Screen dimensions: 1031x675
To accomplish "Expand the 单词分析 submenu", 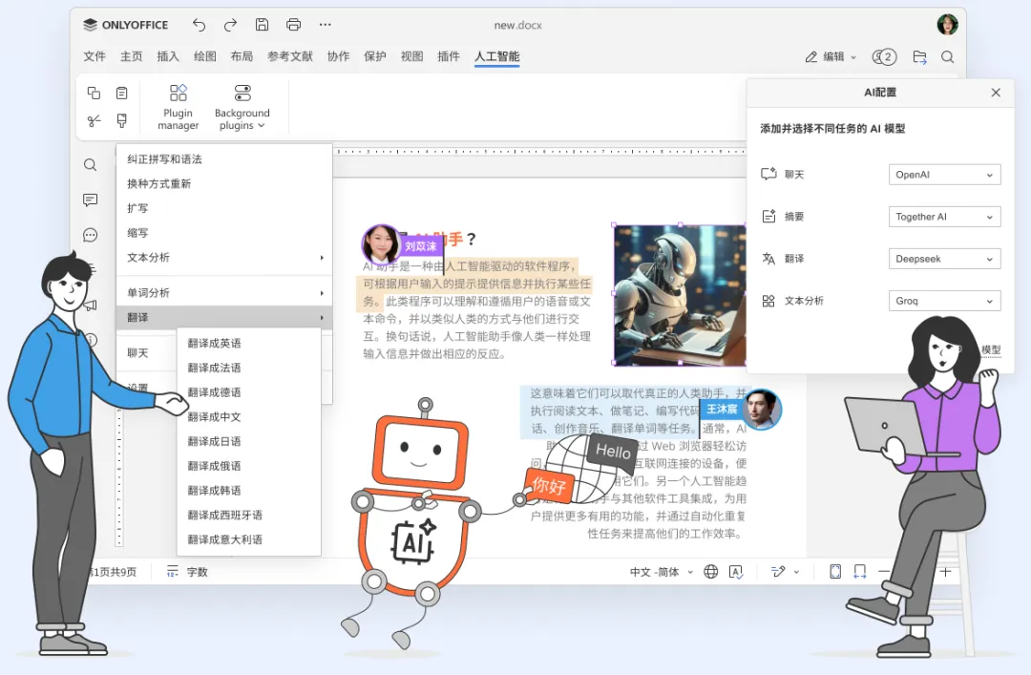I will click(x=224, y=293).
